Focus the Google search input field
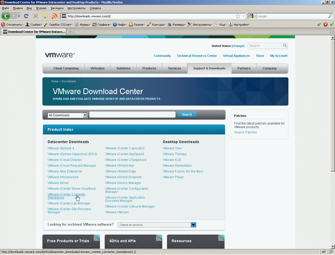 292,16
